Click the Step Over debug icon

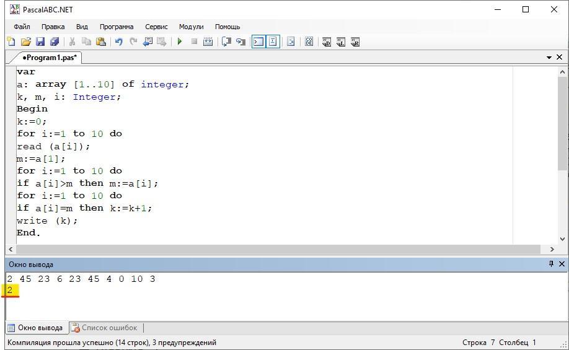pyautogui.click(x=227, y=42)
